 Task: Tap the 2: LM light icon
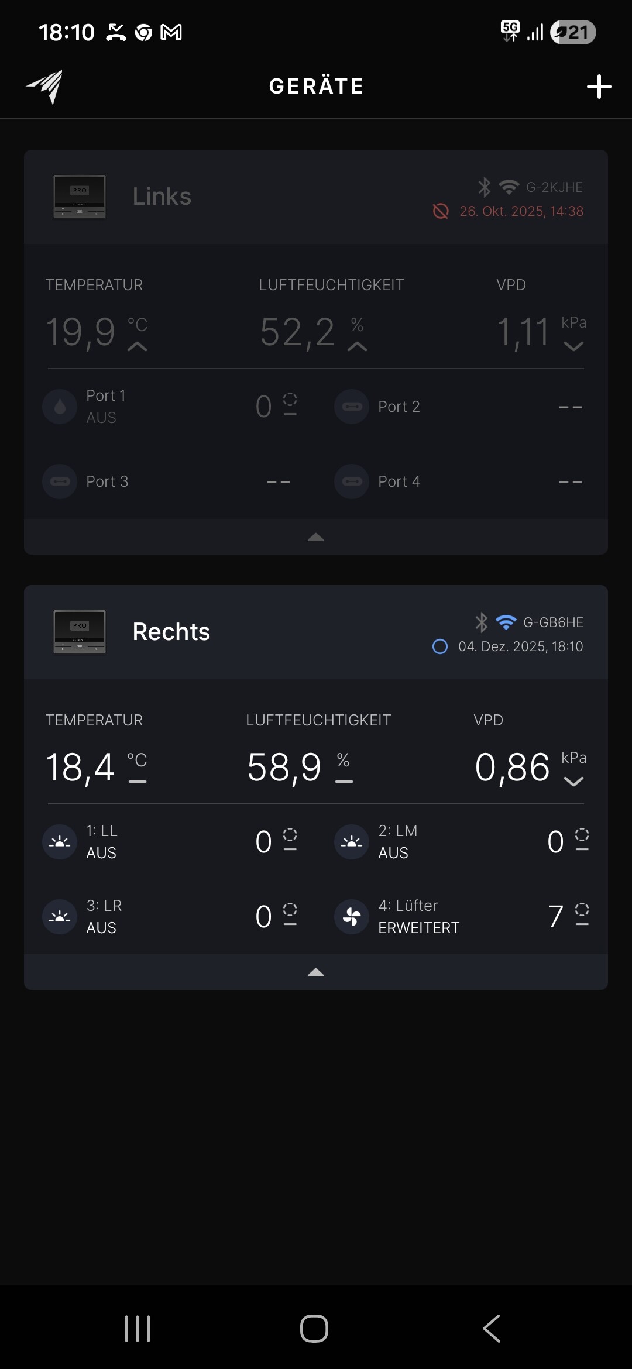(x=352, y=842)
